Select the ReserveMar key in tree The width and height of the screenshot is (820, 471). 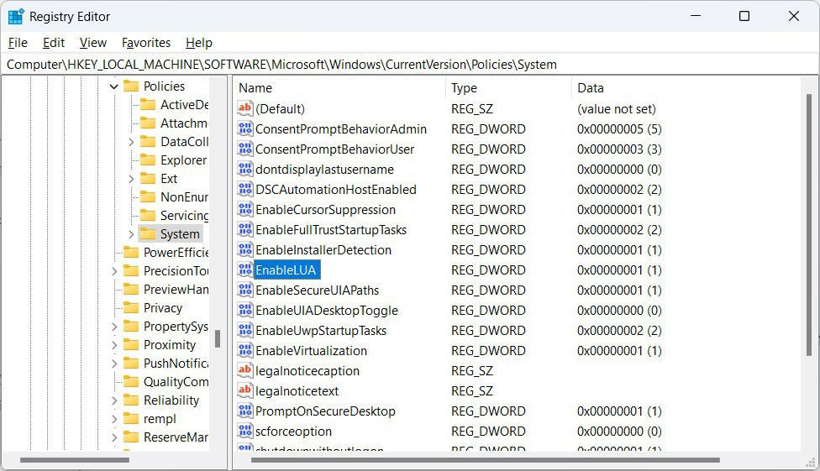pyautogui.click(x=176, y=437)
